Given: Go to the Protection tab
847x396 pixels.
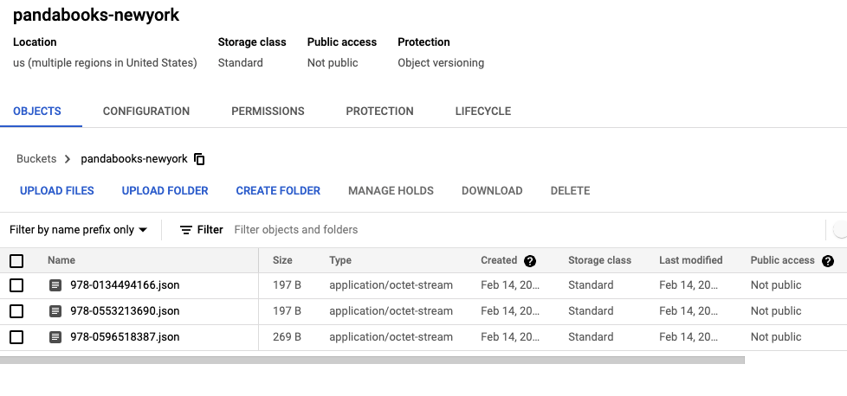Looking at the screenshot, I should tap(379, 112).
